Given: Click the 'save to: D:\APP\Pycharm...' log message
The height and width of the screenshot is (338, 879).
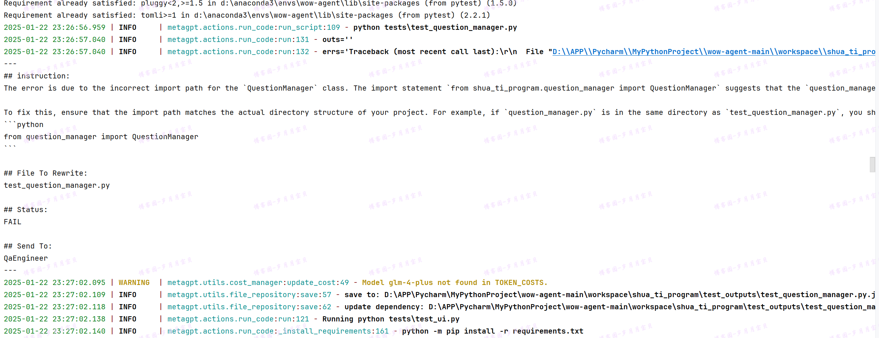Looking at the screenshot, I should (x=610, y=295).
